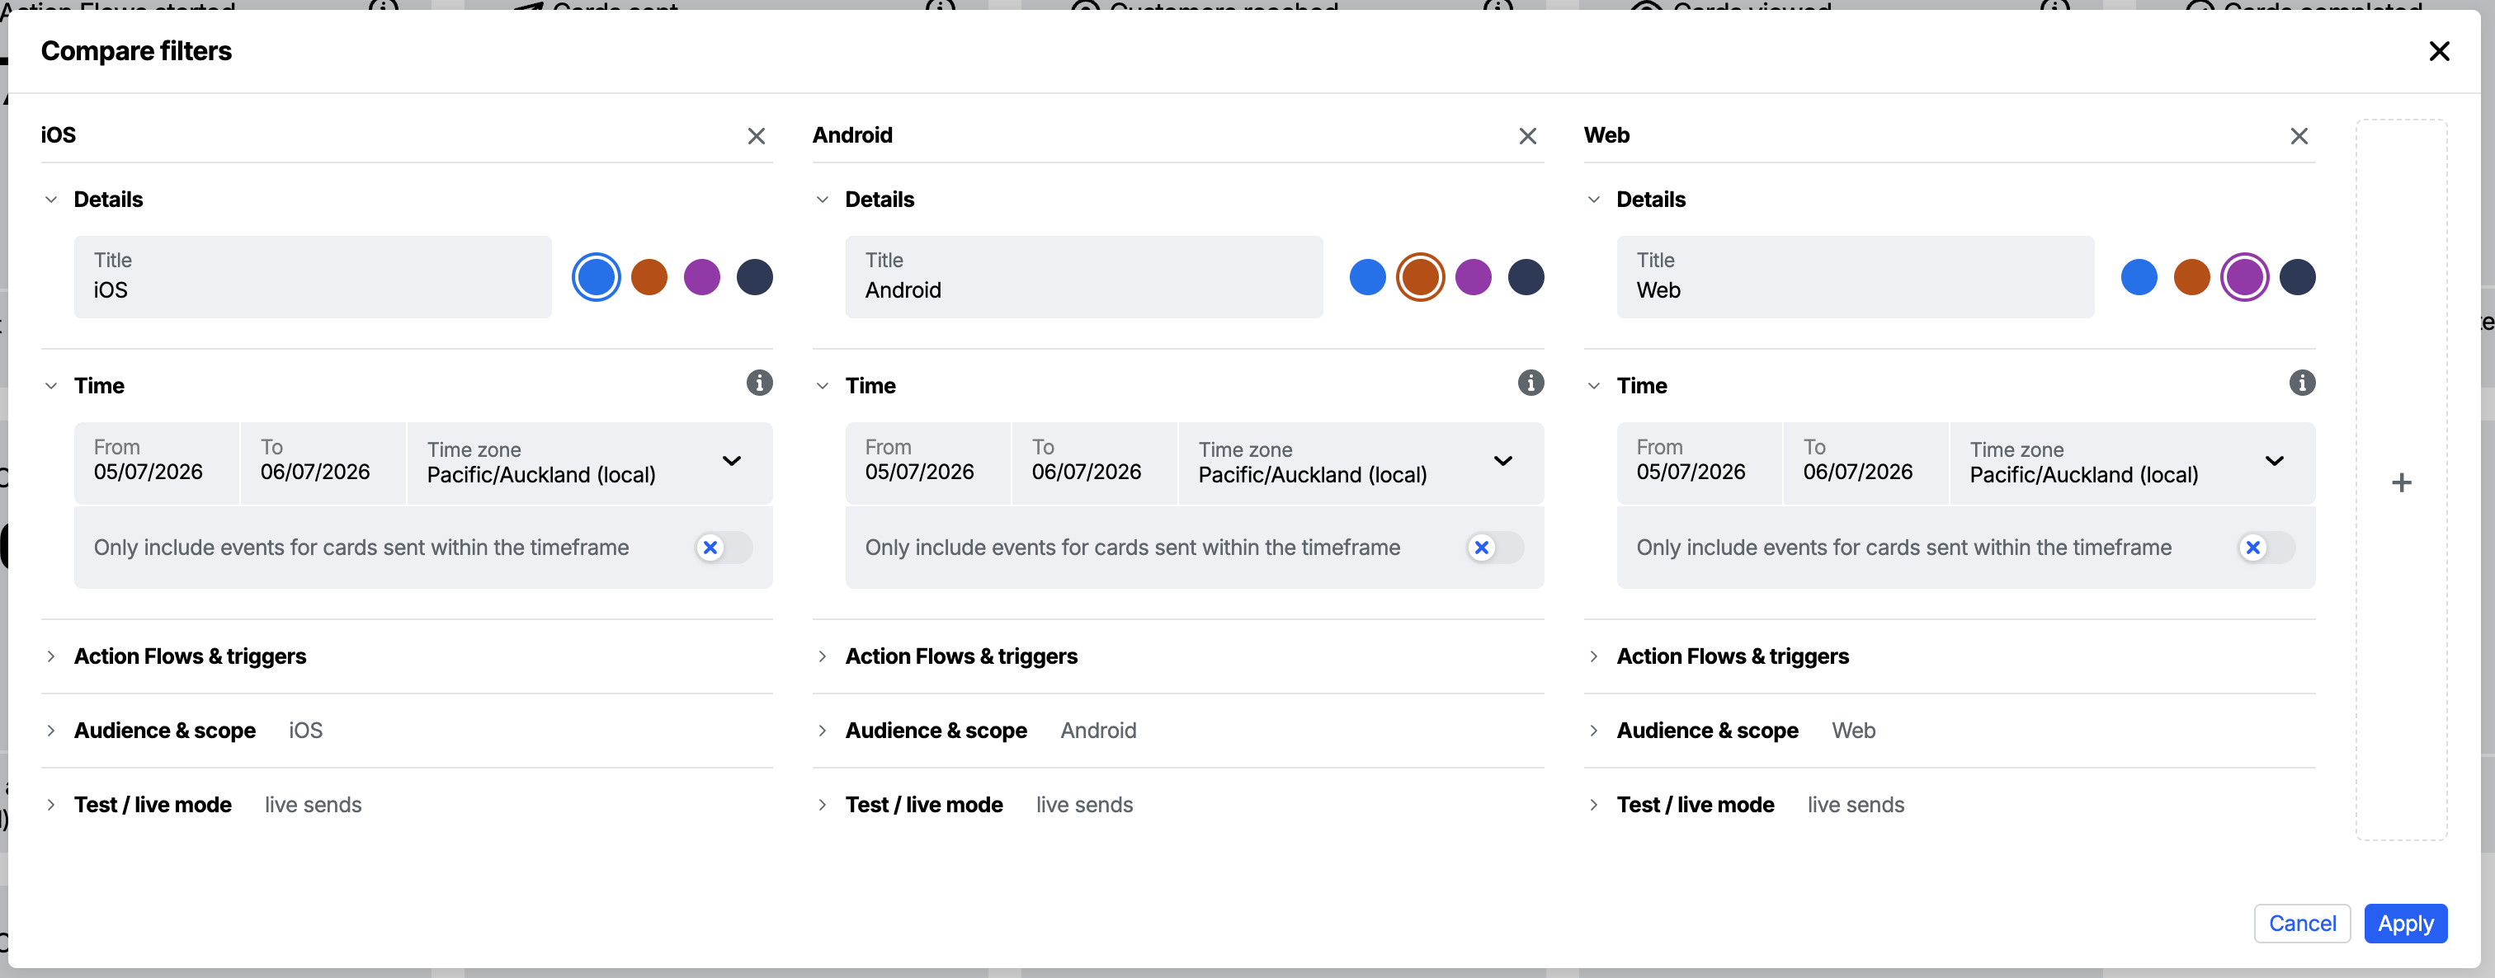Toggle timeframe-only events switch for Web
Viewport: 2495px width, 978px height.
(x=2266, y=548)
